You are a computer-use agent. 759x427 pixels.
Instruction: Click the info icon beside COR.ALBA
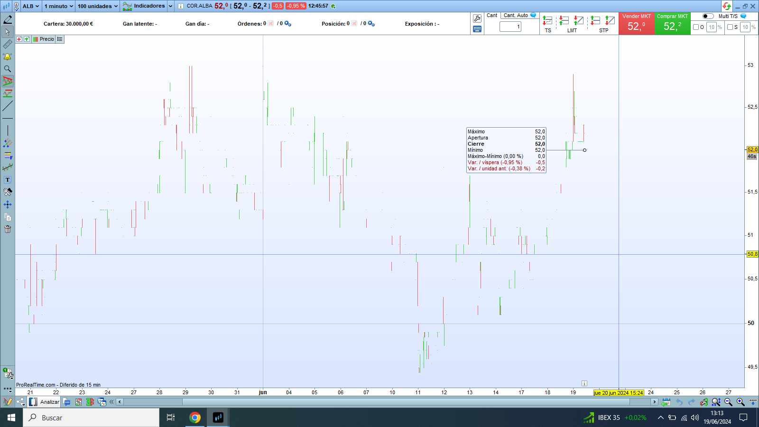pyautogui.click(x=181, y=6)
